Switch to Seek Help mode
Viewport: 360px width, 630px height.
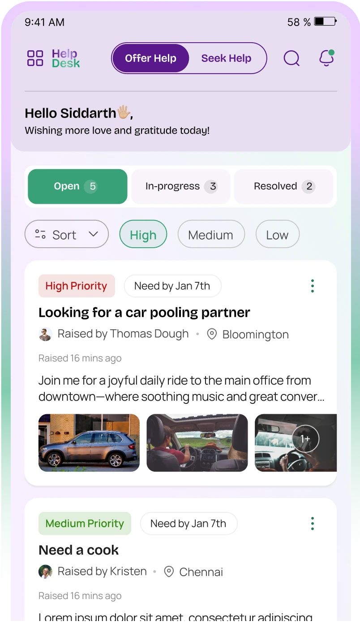point(226,58)
